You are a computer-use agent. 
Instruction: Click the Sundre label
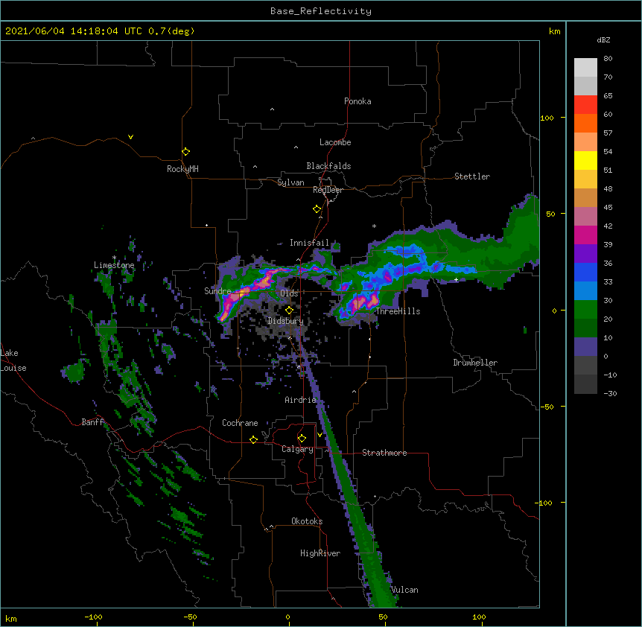(217, 291)
